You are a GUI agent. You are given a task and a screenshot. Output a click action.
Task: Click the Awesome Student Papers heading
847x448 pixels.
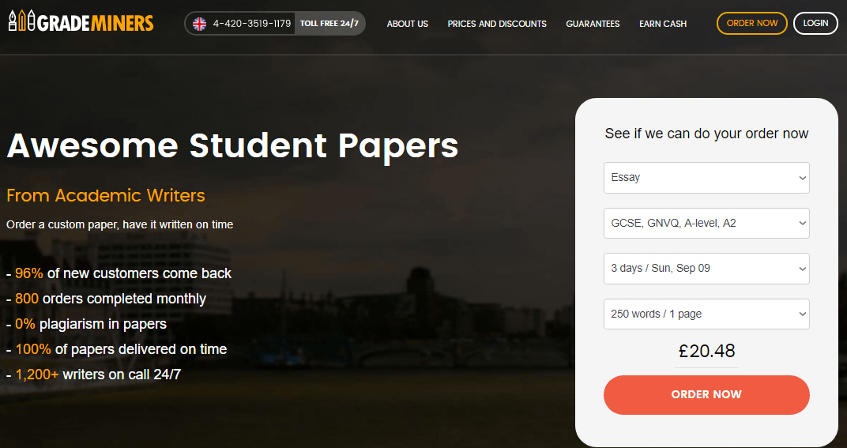tap(232, 145)
